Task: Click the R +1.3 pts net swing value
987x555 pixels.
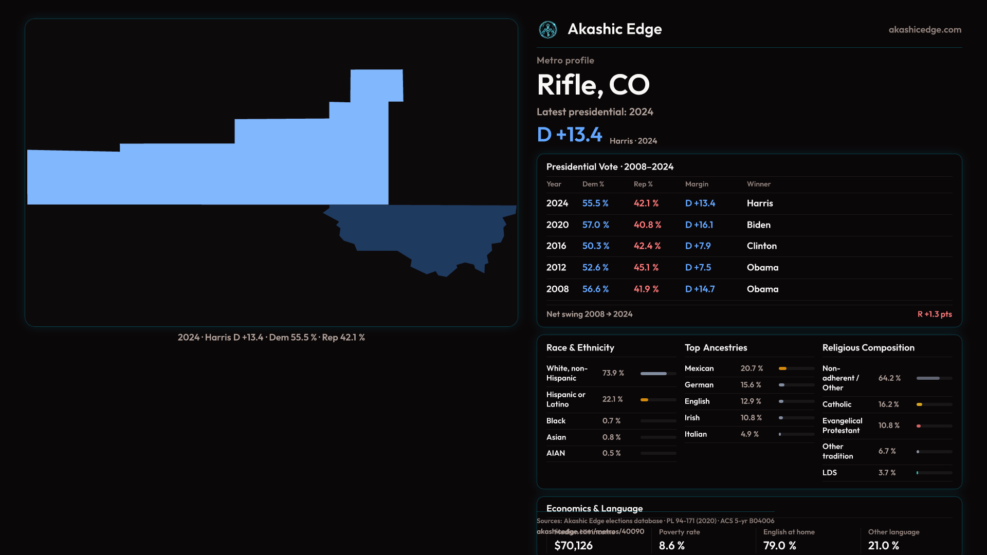Action: (x=934, y=314)
